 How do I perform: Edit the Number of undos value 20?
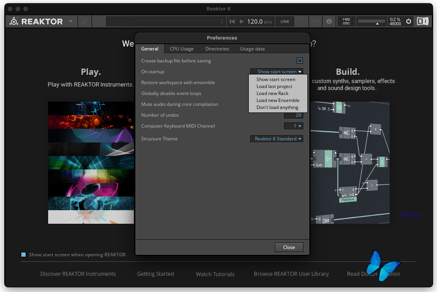pos(294,115)
